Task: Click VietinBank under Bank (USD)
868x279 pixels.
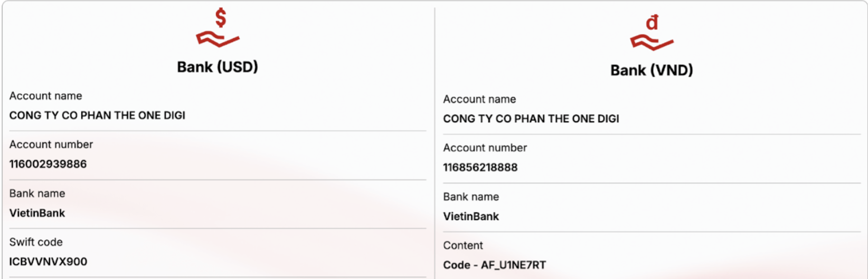Action: coord(37,213)
